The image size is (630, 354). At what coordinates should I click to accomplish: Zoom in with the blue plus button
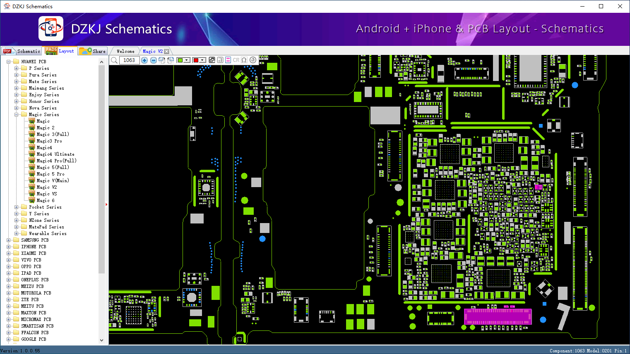pos(144,60)
